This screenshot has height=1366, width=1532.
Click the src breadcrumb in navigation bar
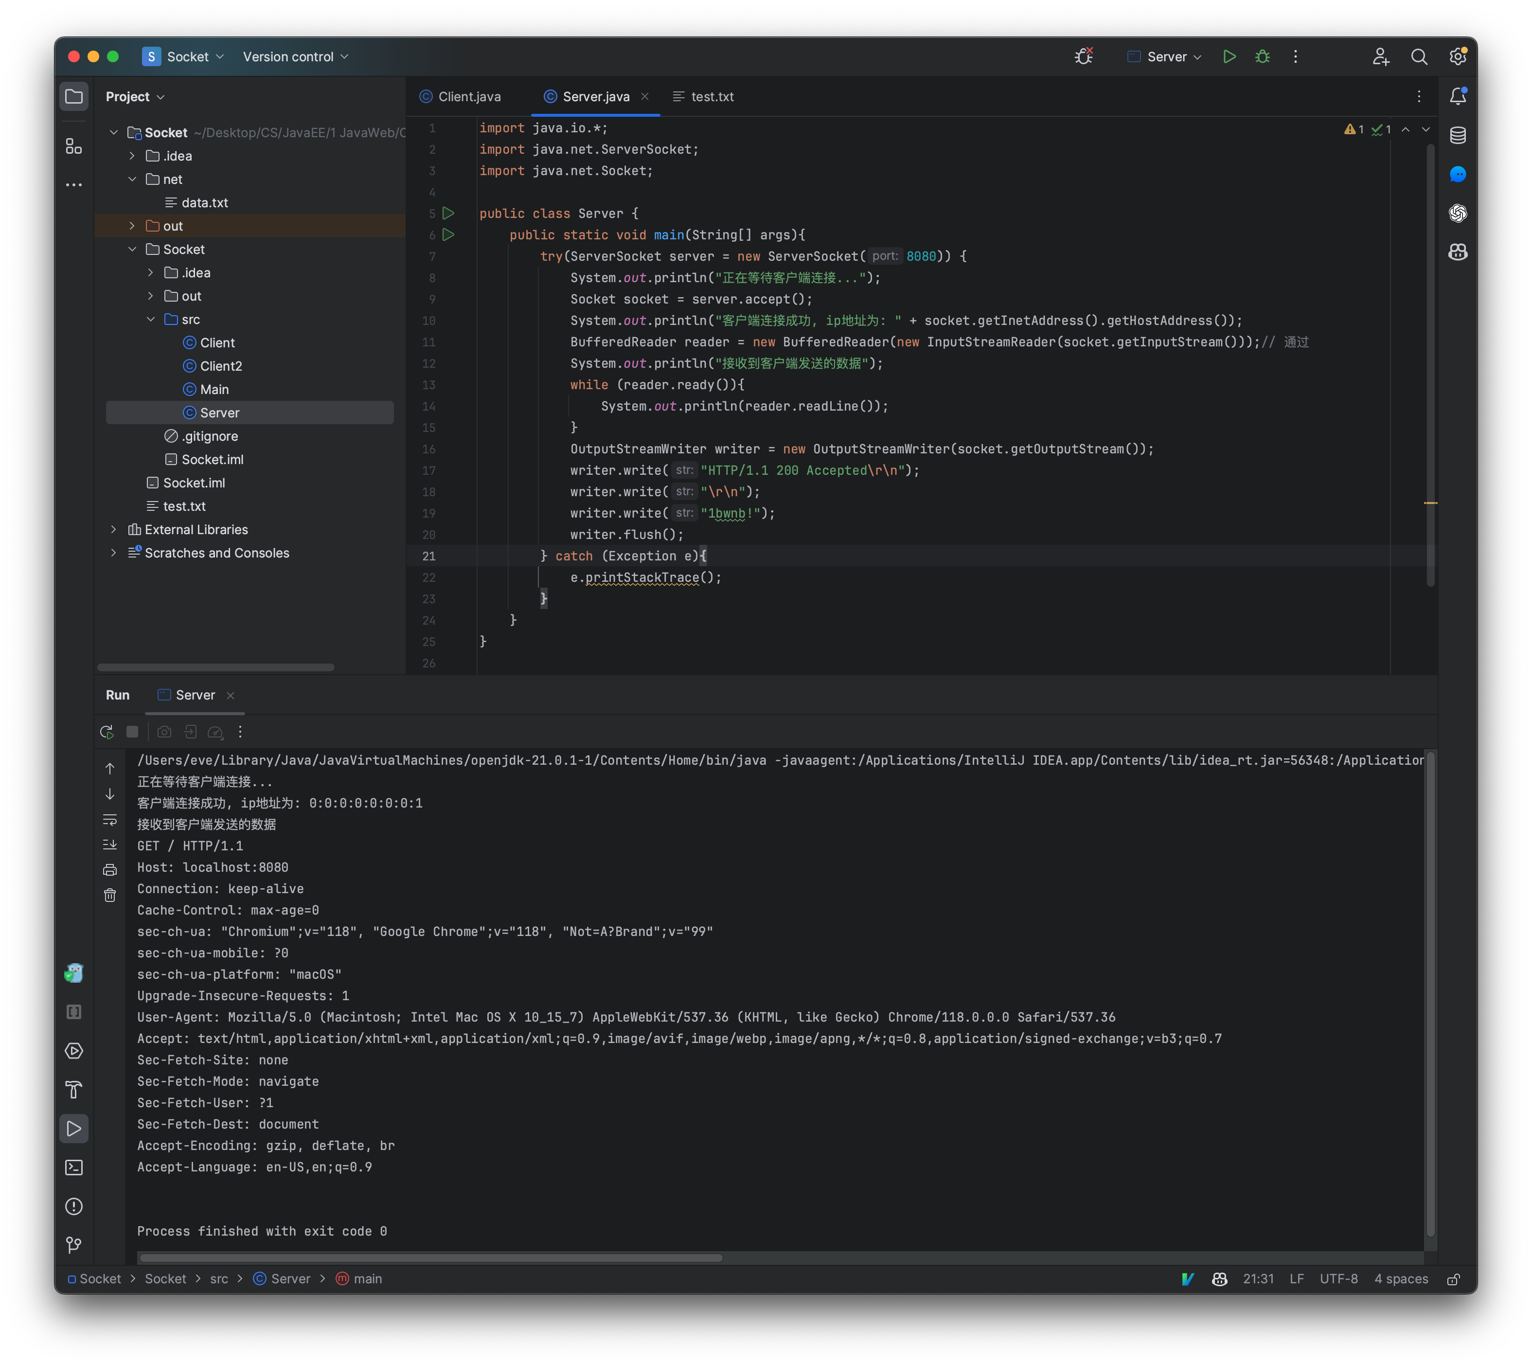click(x=219, y=1279)
